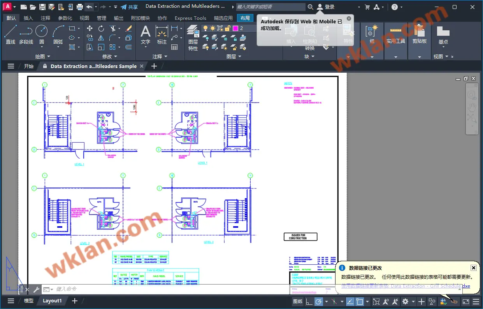The width and height of the screenshot is (483, 309).
Task: Click the Save icon in quick access toolbar
Action: coord(42,7)
